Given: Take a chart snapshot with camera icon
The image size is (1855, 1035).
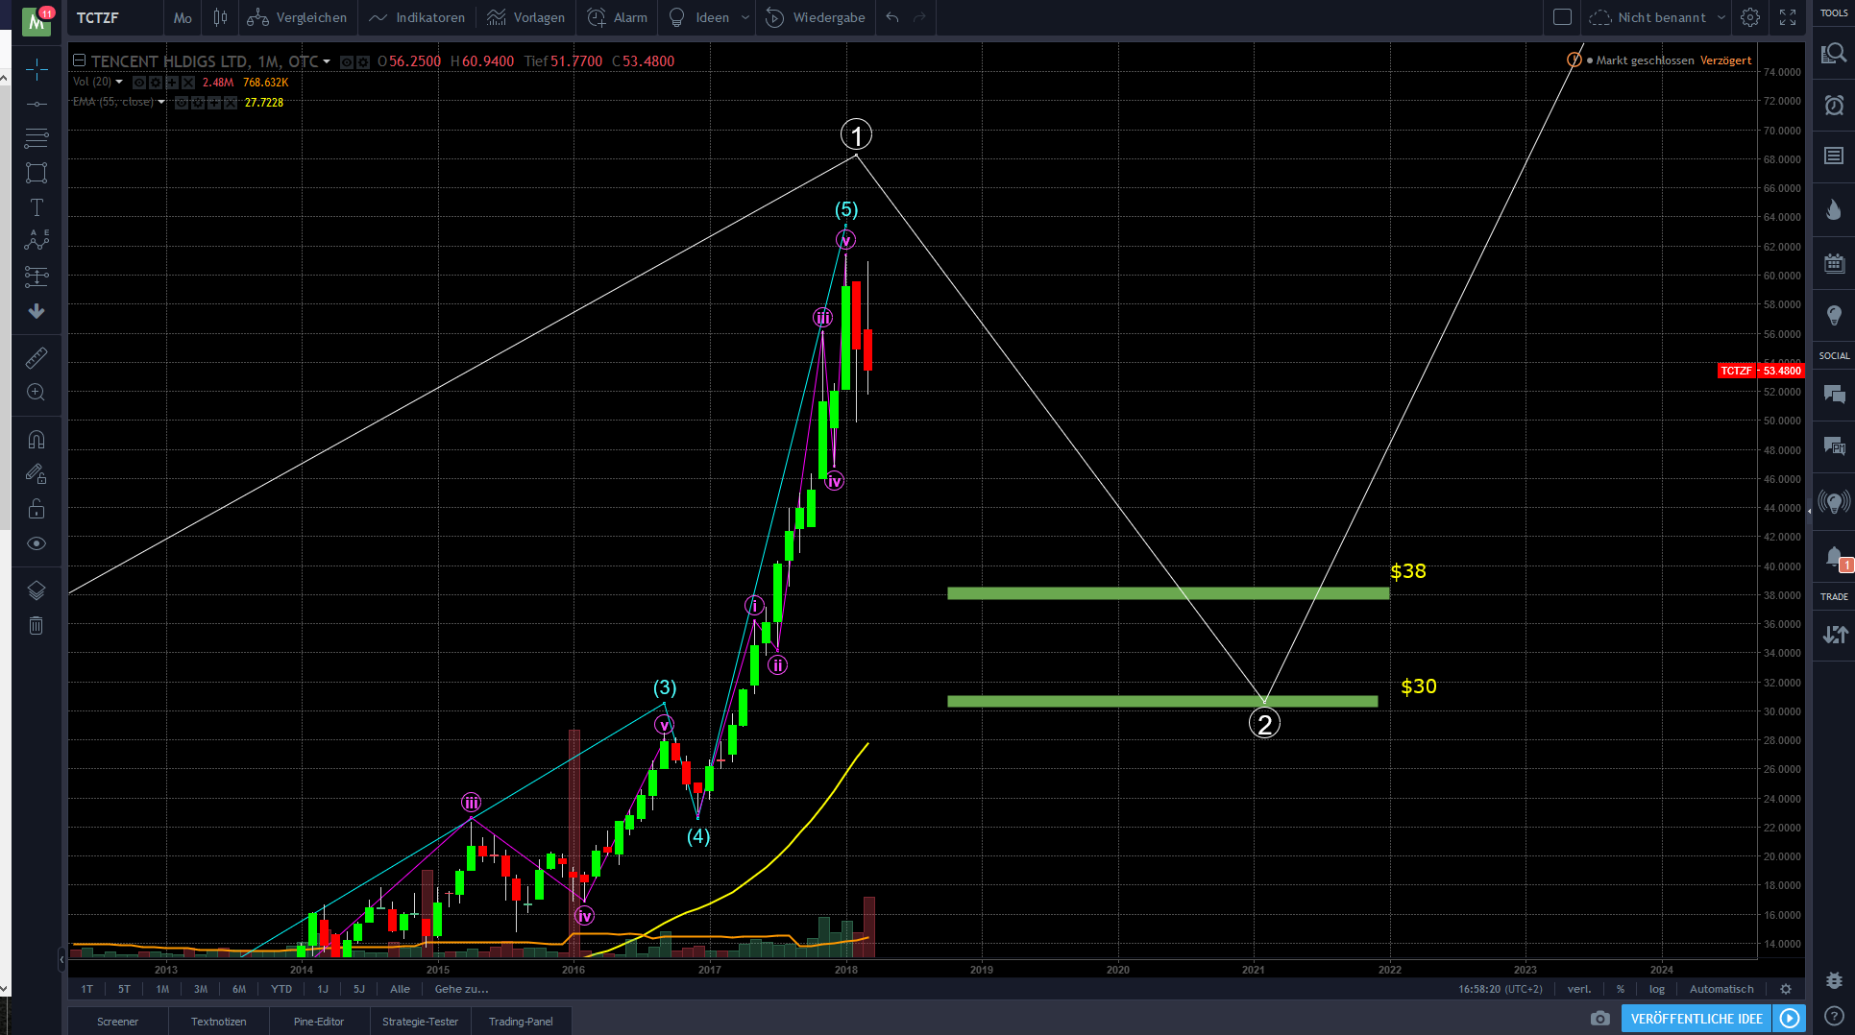Looking at the screenshot, I should [1599, 1018].
